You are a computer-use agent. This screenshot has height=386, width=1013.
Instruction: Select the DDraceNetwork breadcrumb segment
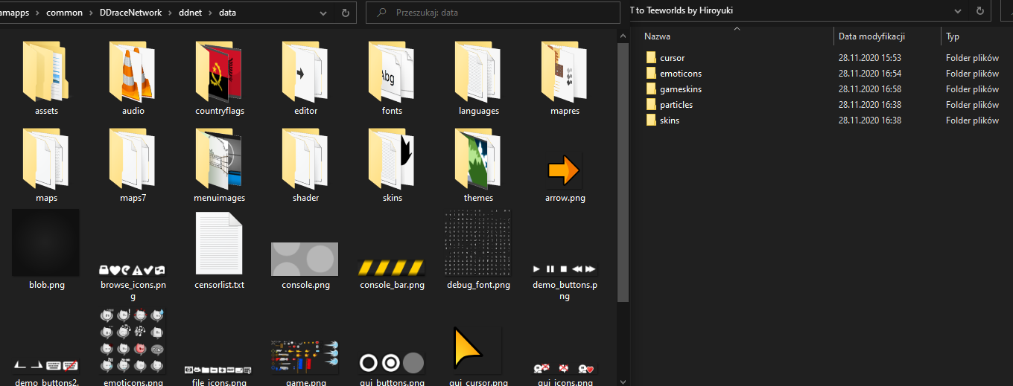(x=130, y=13)
